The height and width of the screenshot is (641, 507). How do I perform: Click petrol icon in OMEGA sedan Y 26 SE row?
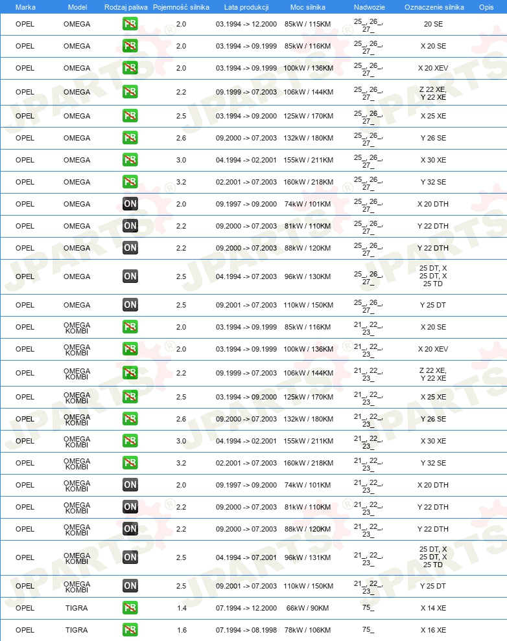[130, 138]
